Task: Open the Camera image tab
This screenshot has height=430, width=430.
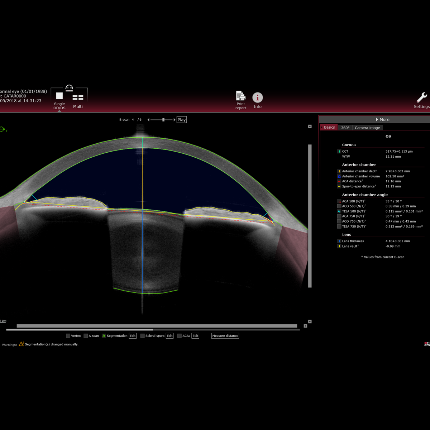Action: (x=367, y=128)
